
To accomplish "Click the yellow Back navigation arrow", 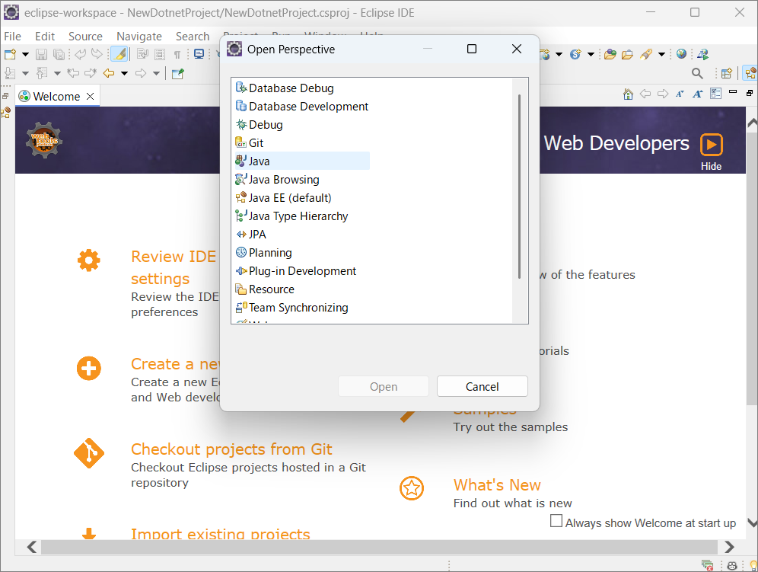I will 110,74.
